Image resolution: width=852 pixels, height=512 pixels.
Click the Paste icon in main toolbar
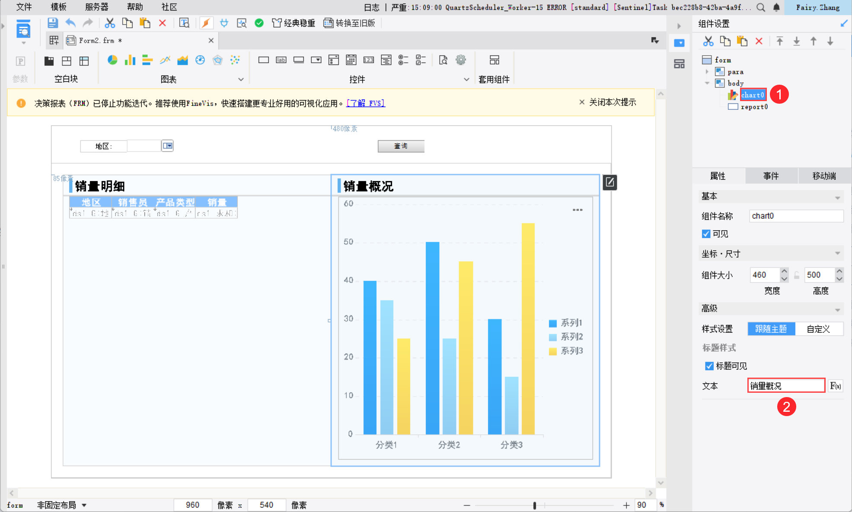(x=145, y=23)
